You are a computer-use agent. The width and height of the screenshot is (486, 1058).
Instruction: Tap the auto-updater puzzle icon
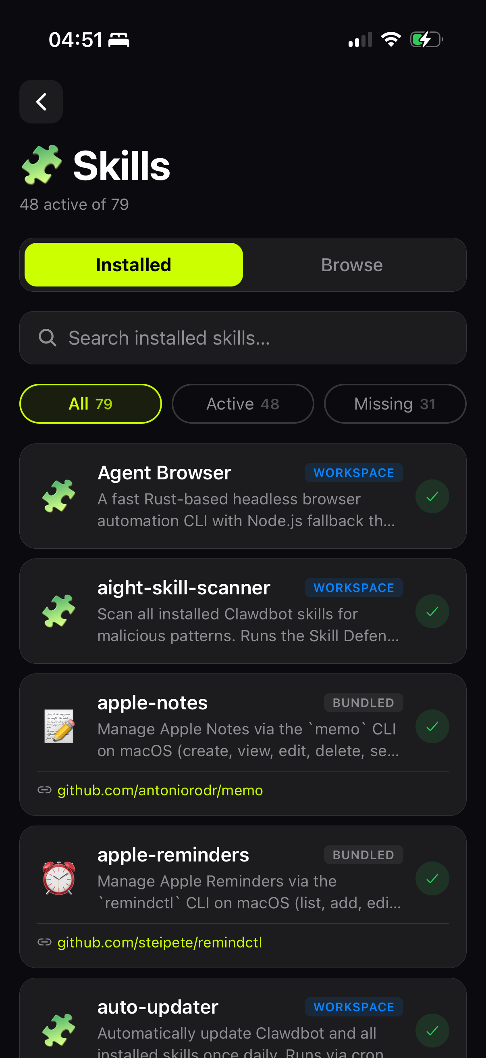(59, 1030)
